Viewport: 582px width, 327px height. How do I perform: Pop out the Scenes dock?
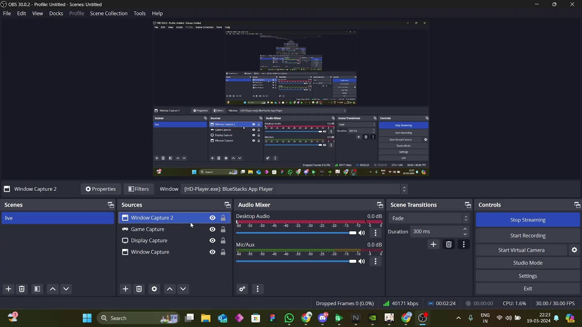(x=110, y=205)
